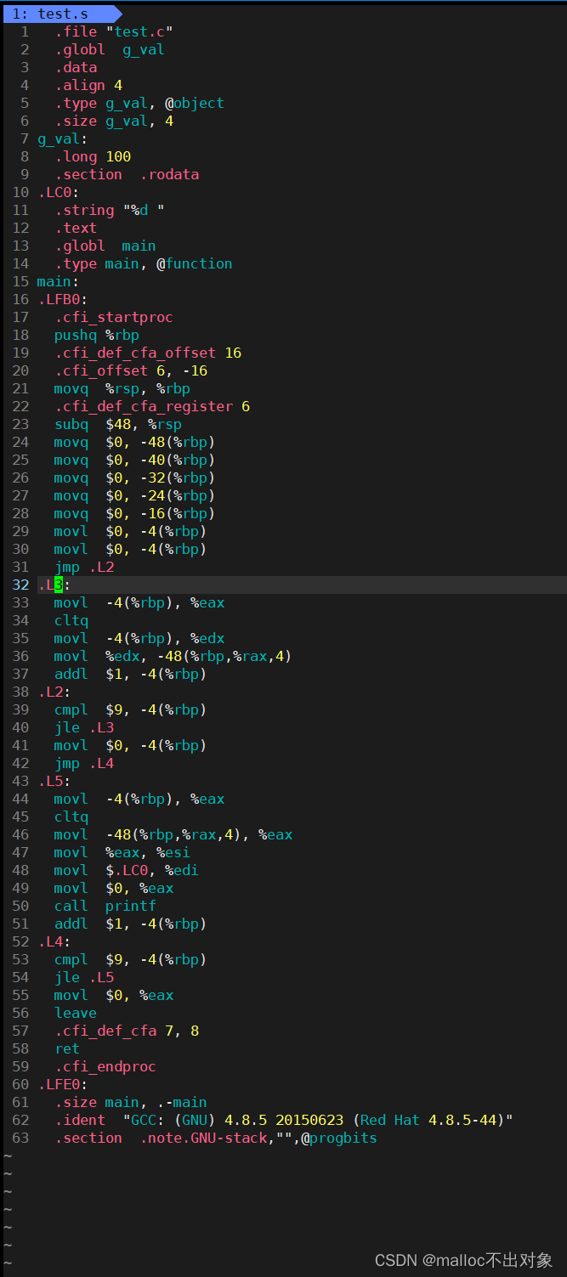Click the .align 4 line
The image size is (567, 1277).
88,85
